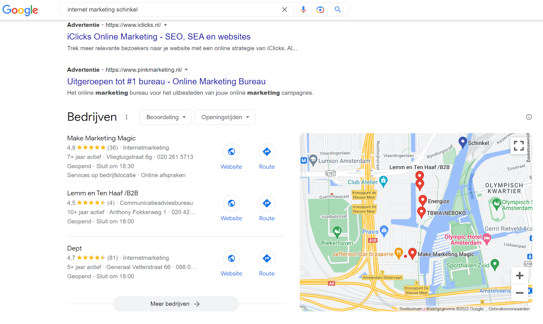Click the info icon near the map
The height and width of the screenshot is (324, 543).
[x=528, y=117]
